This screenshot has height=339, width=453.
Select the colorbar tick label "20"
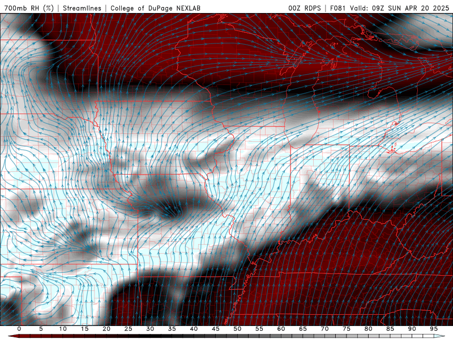click(106, 329)
